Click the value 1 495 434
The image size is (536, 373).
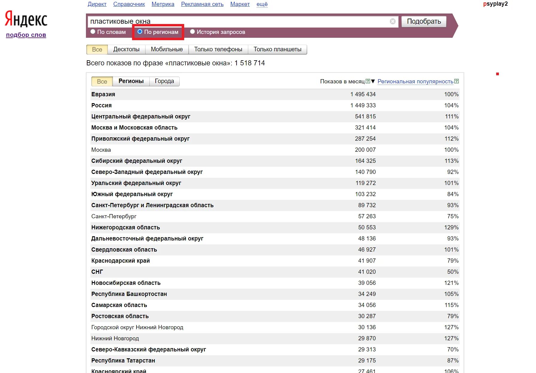(x=363, y=94)
